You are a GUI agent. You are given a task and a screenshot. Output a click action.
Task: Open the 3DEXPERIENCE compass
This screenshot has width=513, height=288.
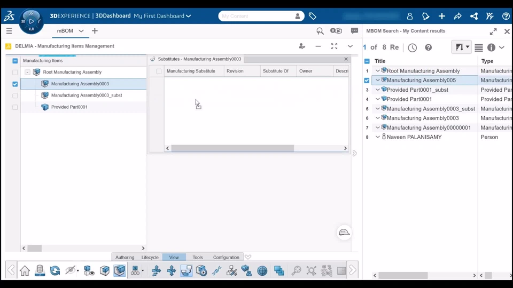pyautogui.click(x=31, y=21)
